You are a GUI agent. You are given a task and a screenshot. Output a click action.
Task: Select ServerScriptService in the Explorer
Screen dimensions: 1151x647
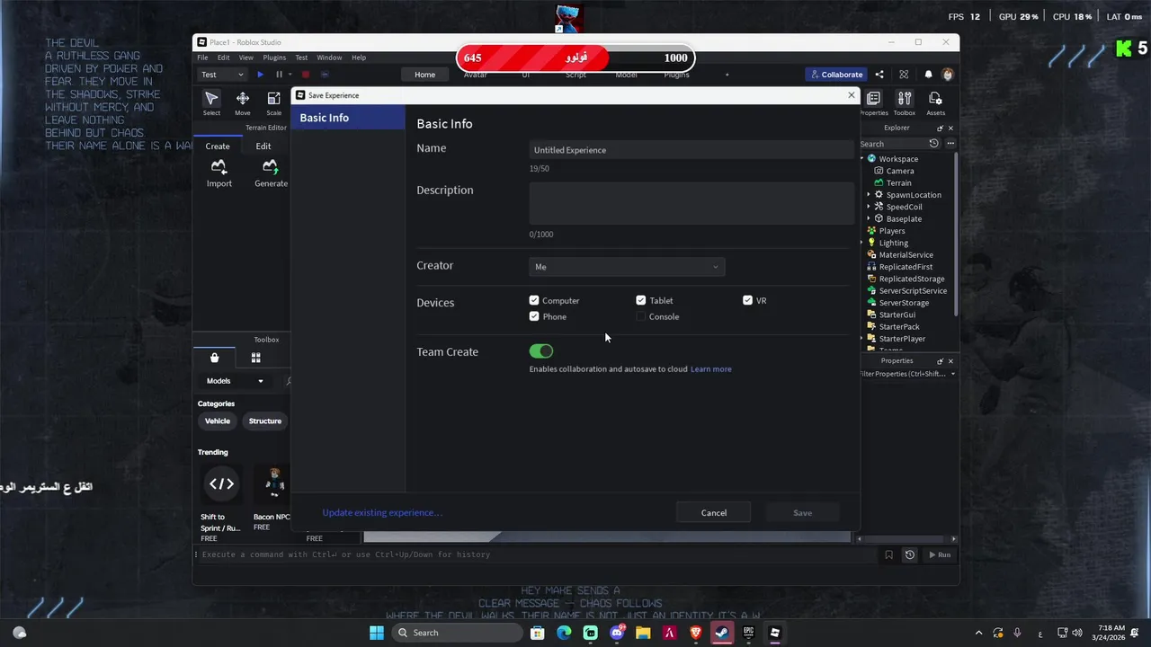tap(913, 291)
